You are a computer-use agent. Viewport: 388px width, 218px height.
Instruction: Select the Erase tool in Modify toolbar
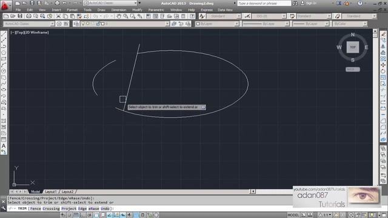pos(383,34)
